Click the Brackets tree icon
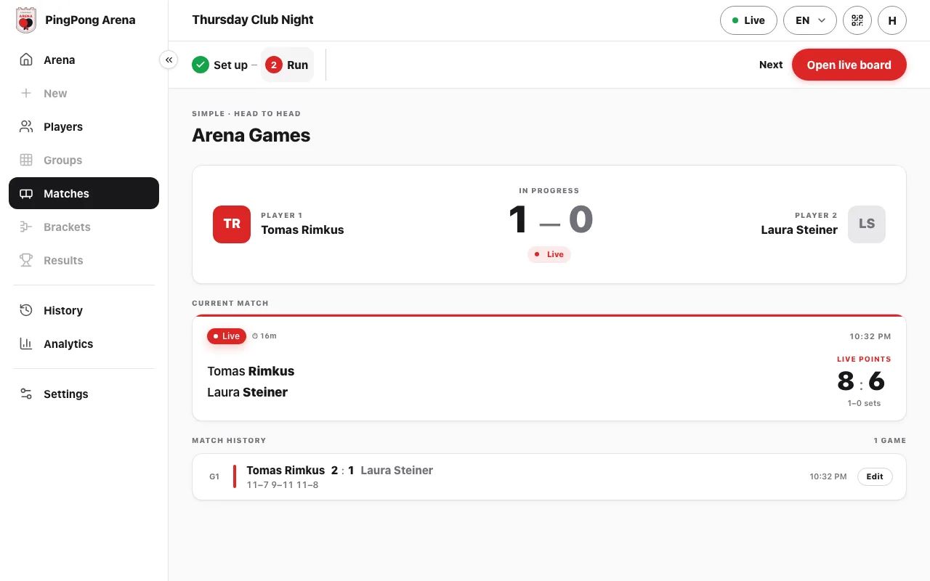This screenshot has width=930, height=581. pos(26,227)
